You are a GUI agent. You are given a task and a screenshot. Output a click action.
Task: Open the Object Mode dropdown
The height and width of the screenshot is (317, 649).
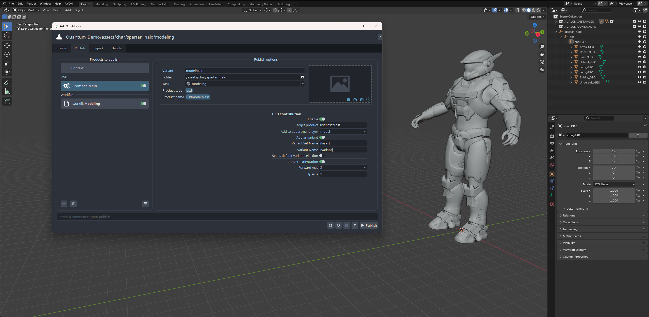[26, 10]
